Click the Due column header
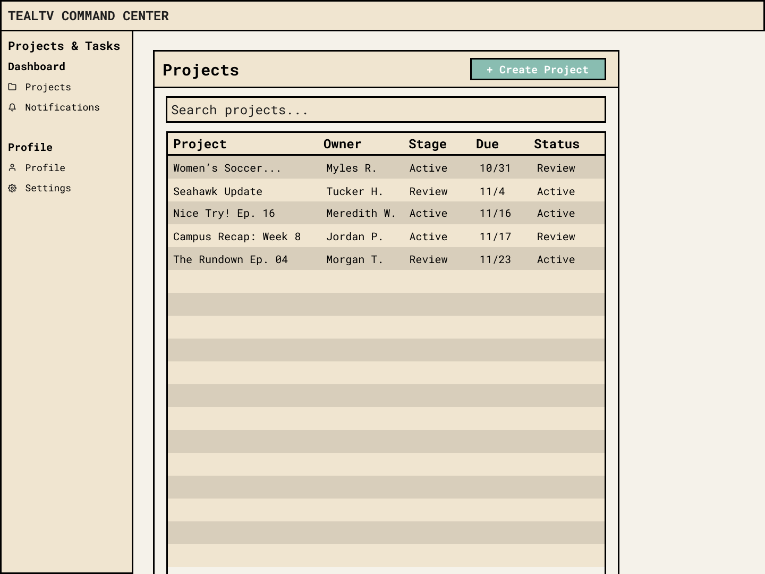The image size is (765, 574). 487,144
